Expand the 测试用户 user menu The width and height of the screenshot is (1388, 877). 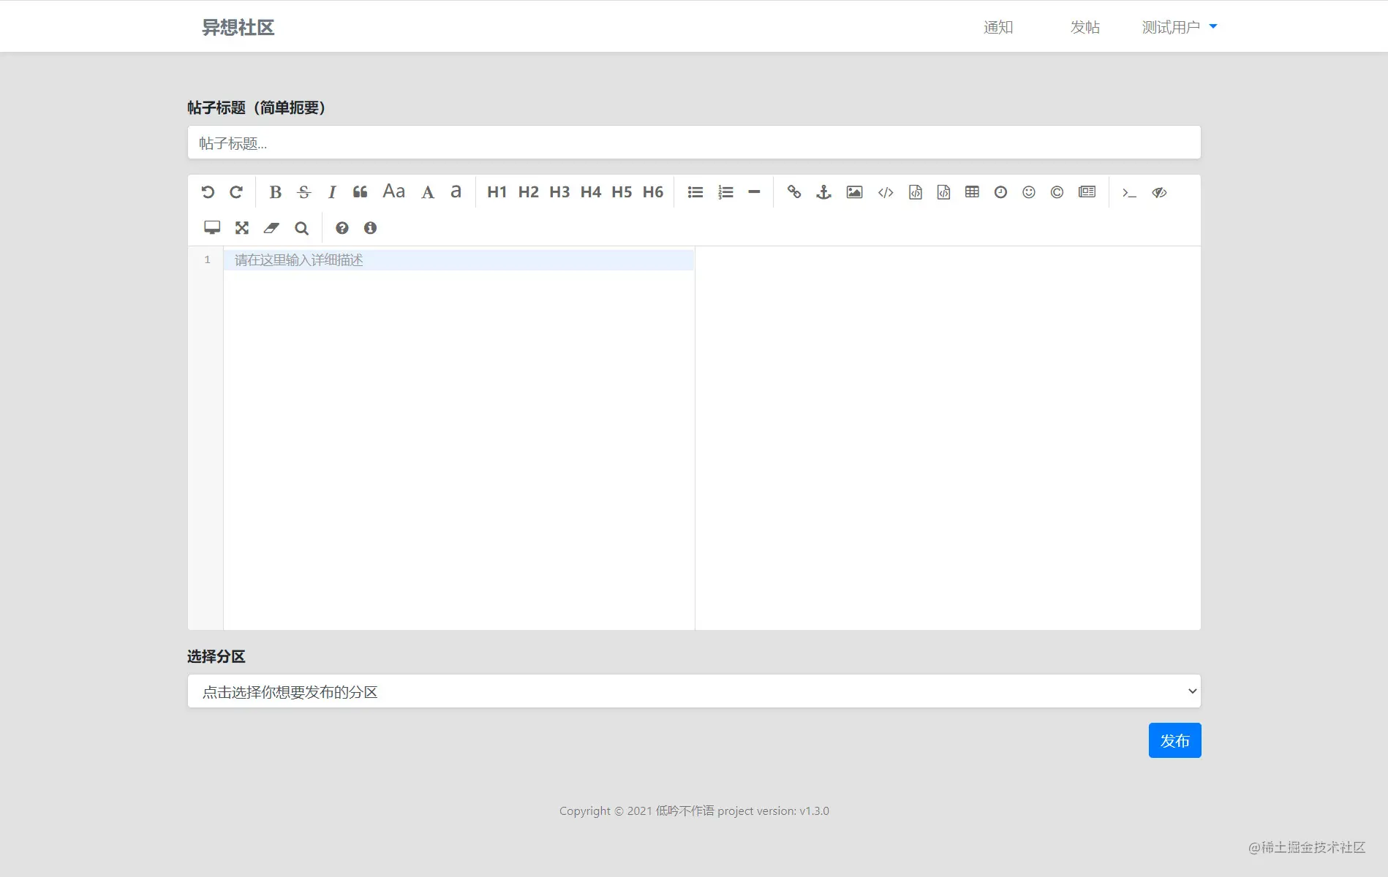pyautogui.click(x=1179, y=27)
